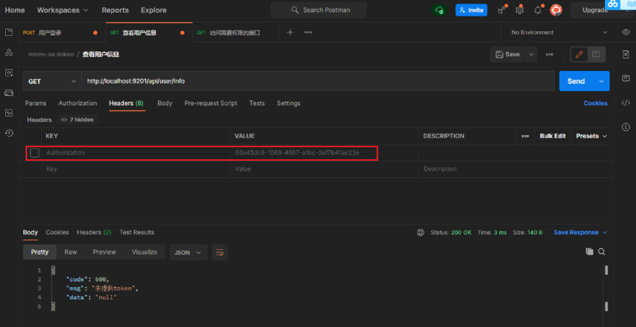
Task: Open the Mock Servers sidebar icon
Action: pos(9,93)
